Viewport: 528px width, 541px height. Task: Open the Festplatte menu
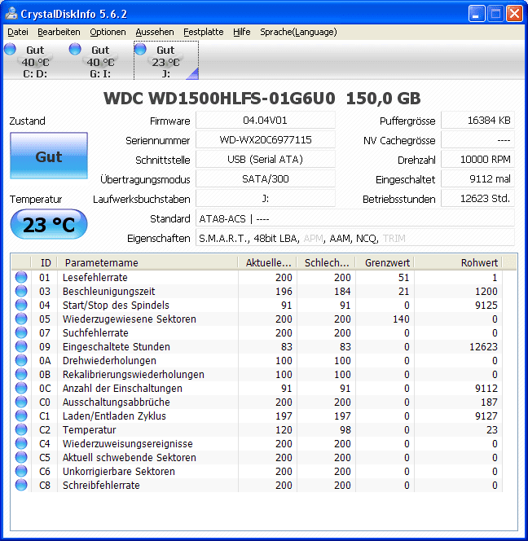click(203, 32)
